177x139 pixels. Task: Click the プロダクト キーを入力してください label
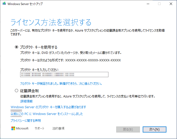39,70
